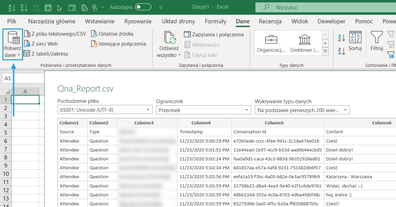The image size is (396, 207).
Task: Select Giełdowe data type
Action: 305,44
